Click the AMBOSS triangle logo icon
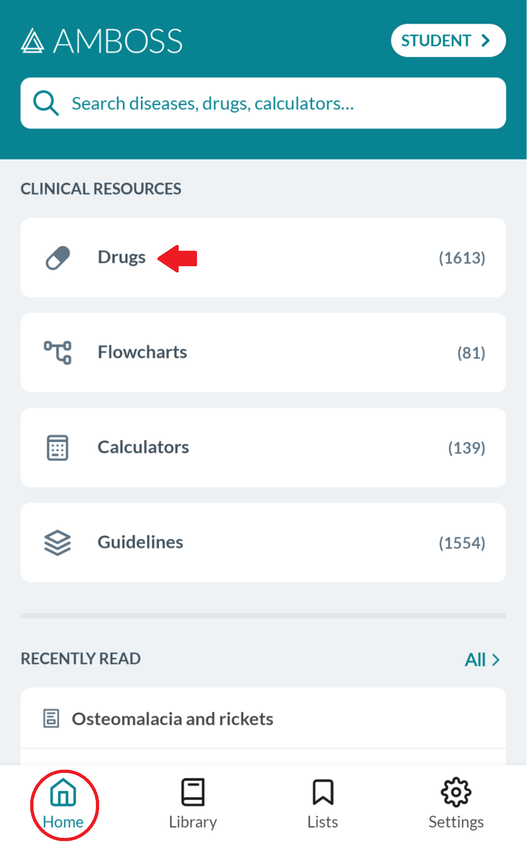 click(x=32, y=41)
